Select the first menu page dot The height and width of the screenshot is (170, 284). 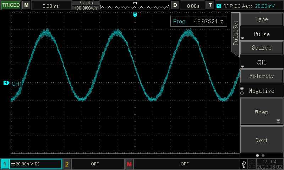(x=257, y=155)
